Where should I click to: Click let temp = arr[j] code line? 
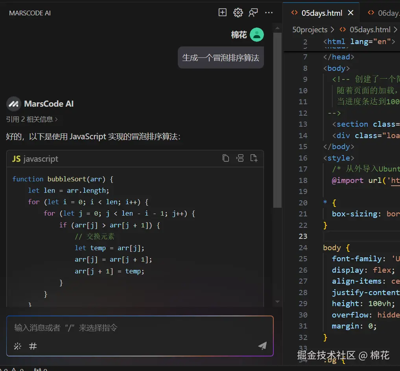(109, 248)
